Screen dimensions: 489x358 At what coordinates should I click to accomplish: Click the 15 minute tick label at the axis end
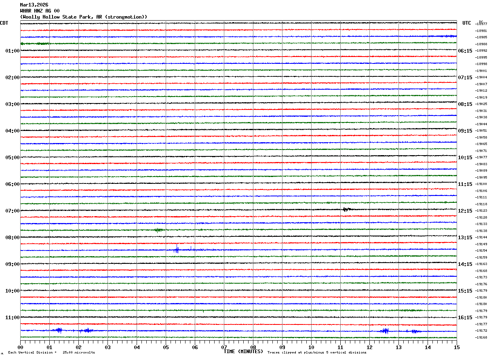[457, 347]
